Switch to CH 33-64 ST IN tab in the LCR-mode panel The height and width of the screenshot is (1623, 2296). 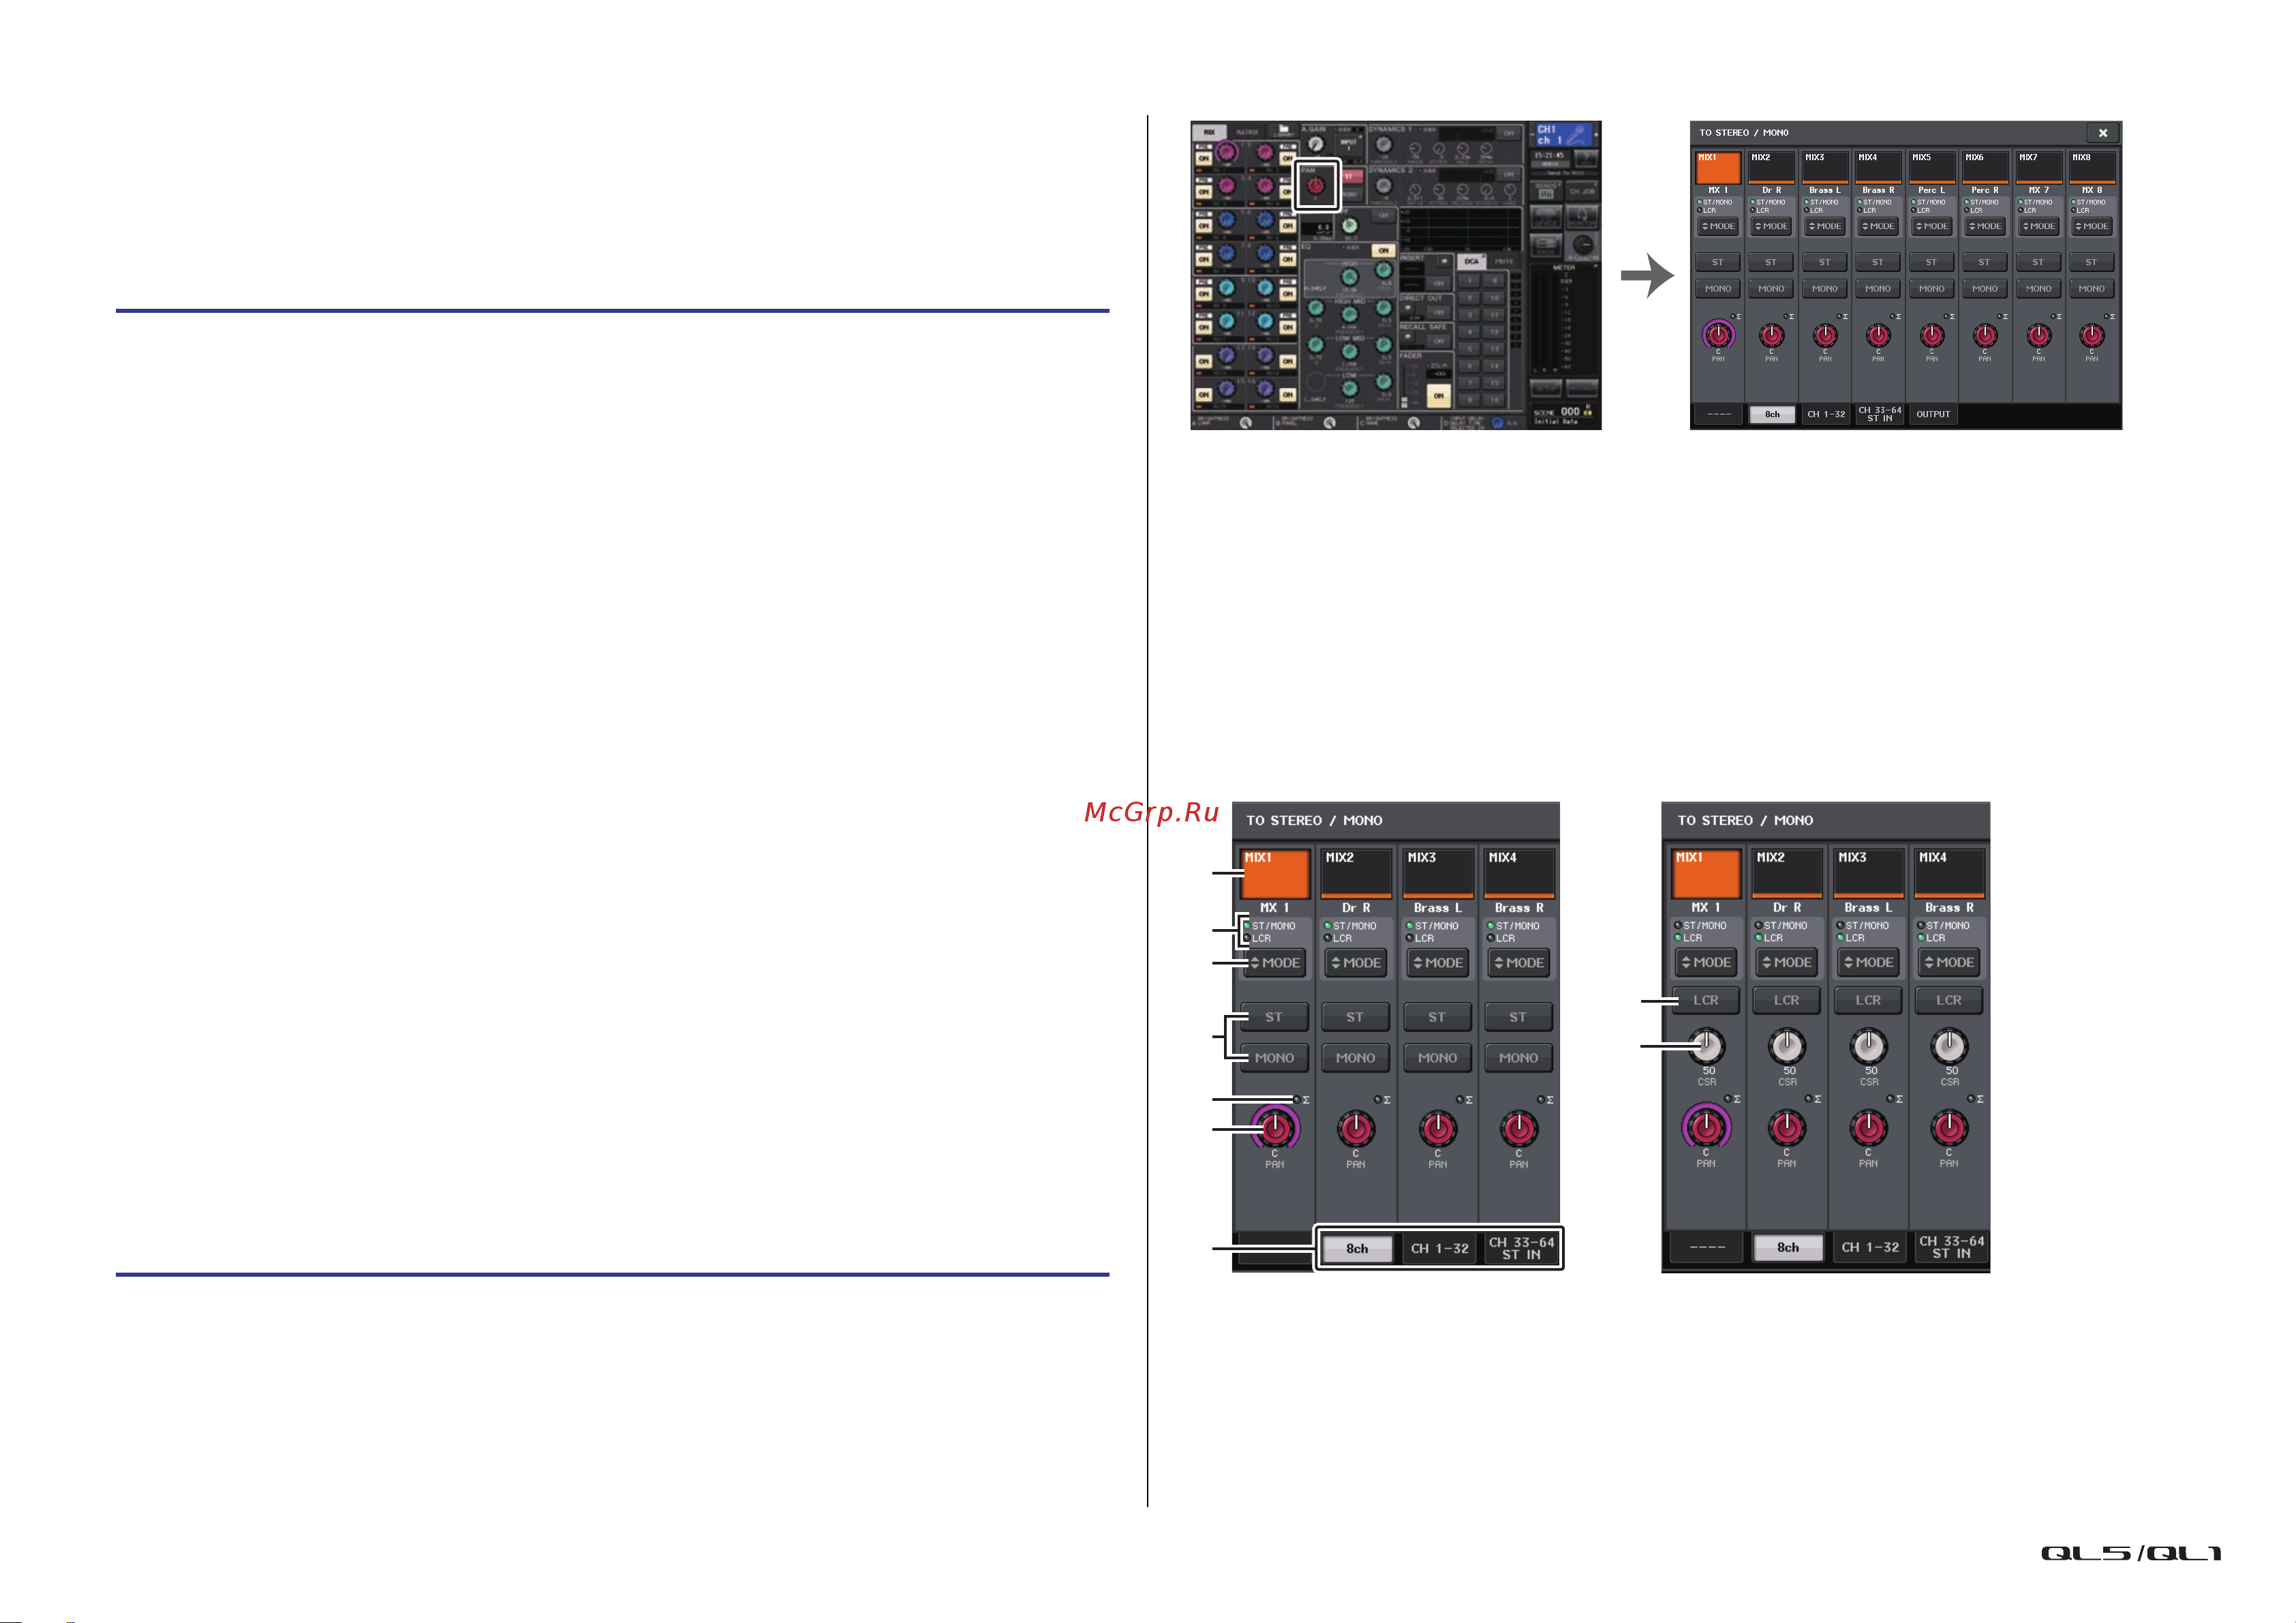tap(1952, 1247)
